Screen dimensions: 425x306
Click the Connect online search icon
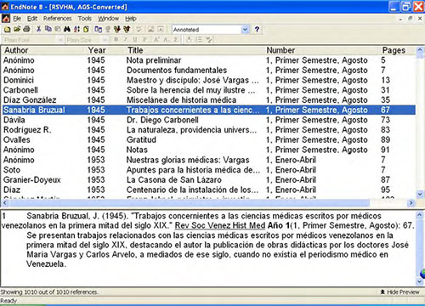coord(108,29)
